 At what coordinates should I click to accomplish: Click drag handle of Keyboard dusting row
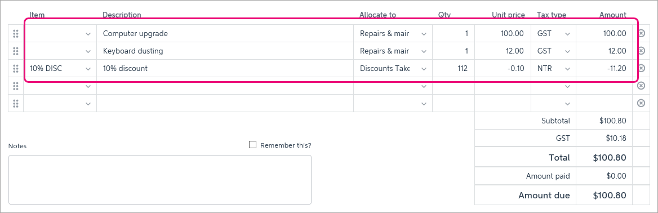pyautogui.click(x=16, y=51)
